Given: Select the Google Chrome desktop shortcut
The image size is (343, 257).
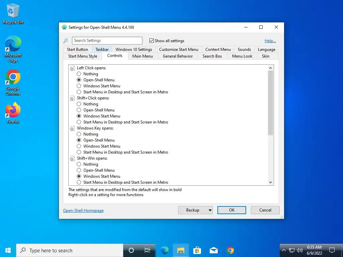Looking at the screenshot, I should pyautogui.click(x=13, y=82).
